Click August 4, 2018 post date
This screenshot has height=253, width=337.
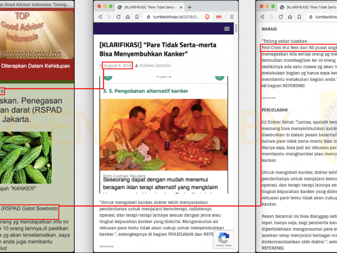pos(118,66)
